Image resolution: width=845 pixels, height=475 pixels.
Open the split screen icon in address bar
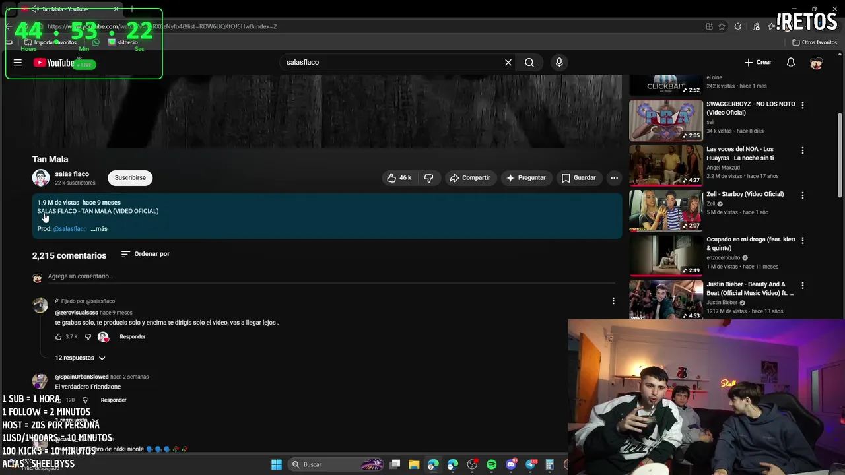709,26
